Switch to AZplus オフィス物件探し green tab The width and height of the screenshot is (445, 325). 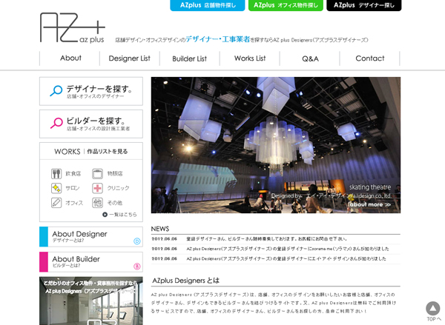(285, 5)
